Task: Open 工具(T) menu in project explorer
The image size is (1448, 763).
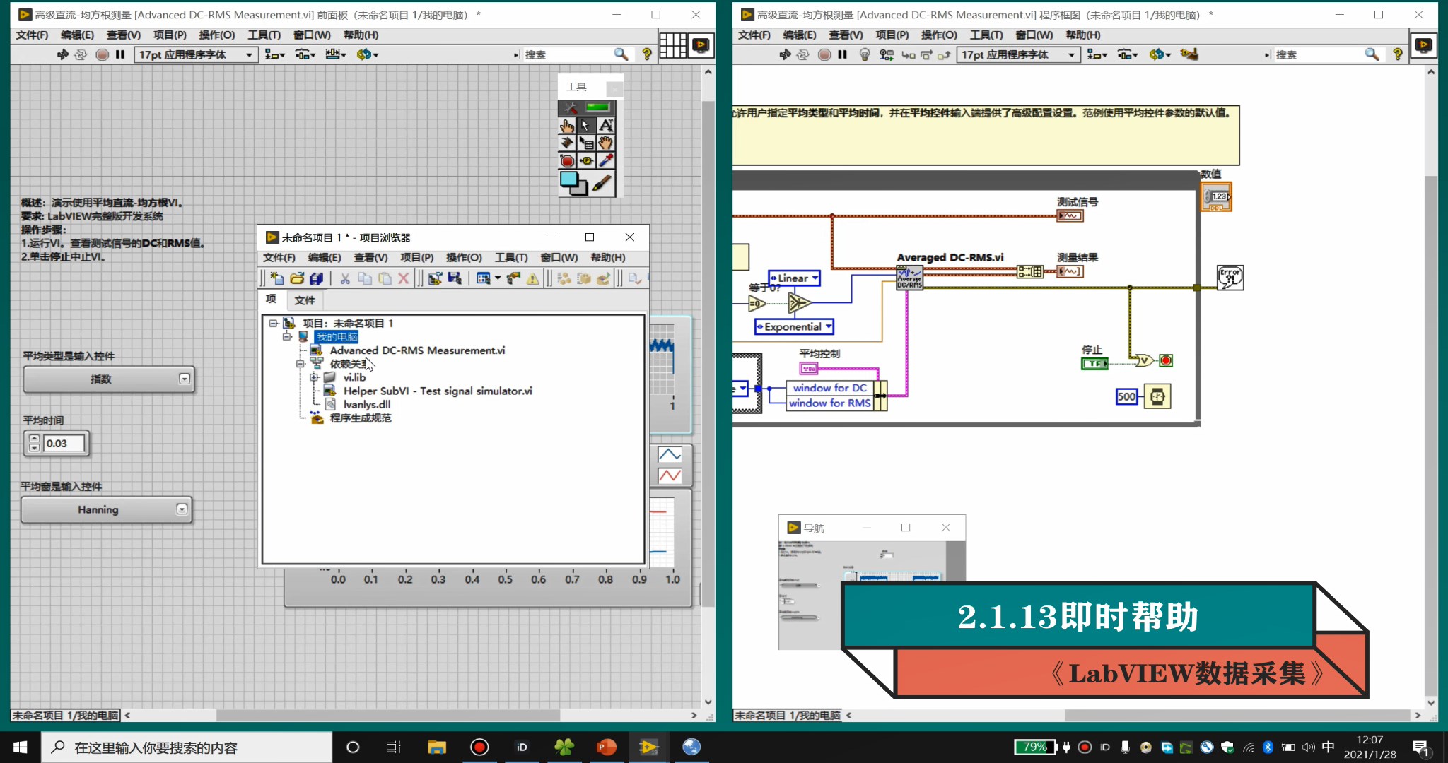Action: (x=510, y=258)
